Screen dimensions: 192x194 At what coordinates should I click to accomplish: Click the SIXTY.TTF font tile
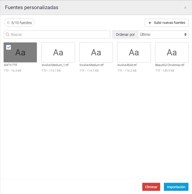coord(20,52)
